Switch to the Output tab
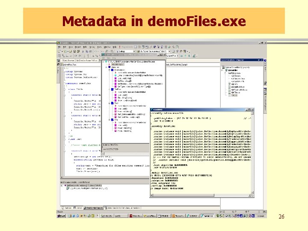The width and height of the screenshot is (308, 231). point(78,208)
